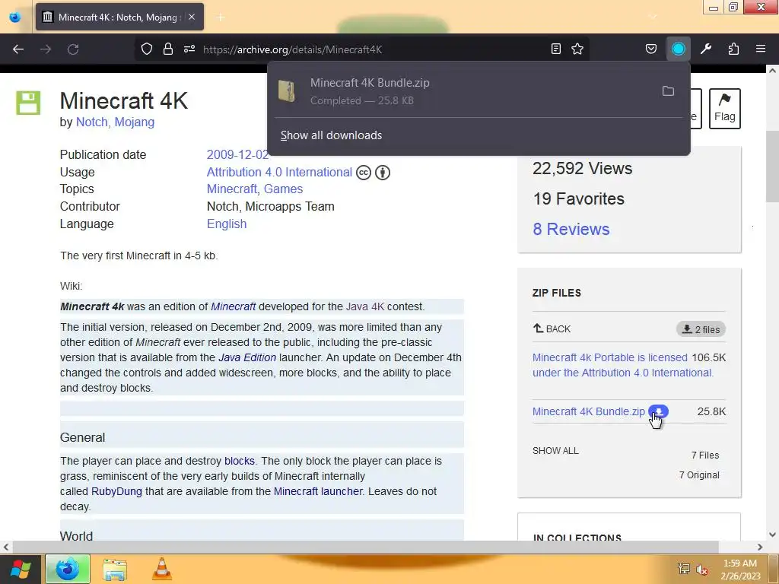Viewport: 779px width, 584px height.
Task: Click the 7 Original files text
Action: tap(699, 475)
